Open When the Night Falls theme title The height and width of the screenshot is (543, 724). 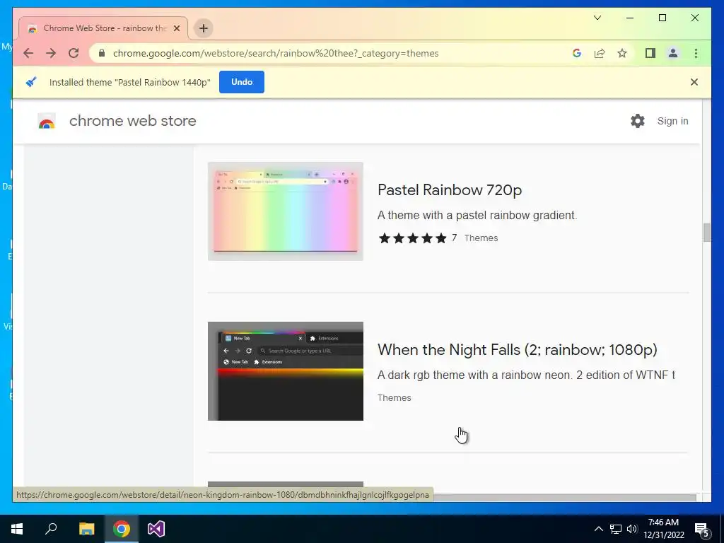[517, 349]
